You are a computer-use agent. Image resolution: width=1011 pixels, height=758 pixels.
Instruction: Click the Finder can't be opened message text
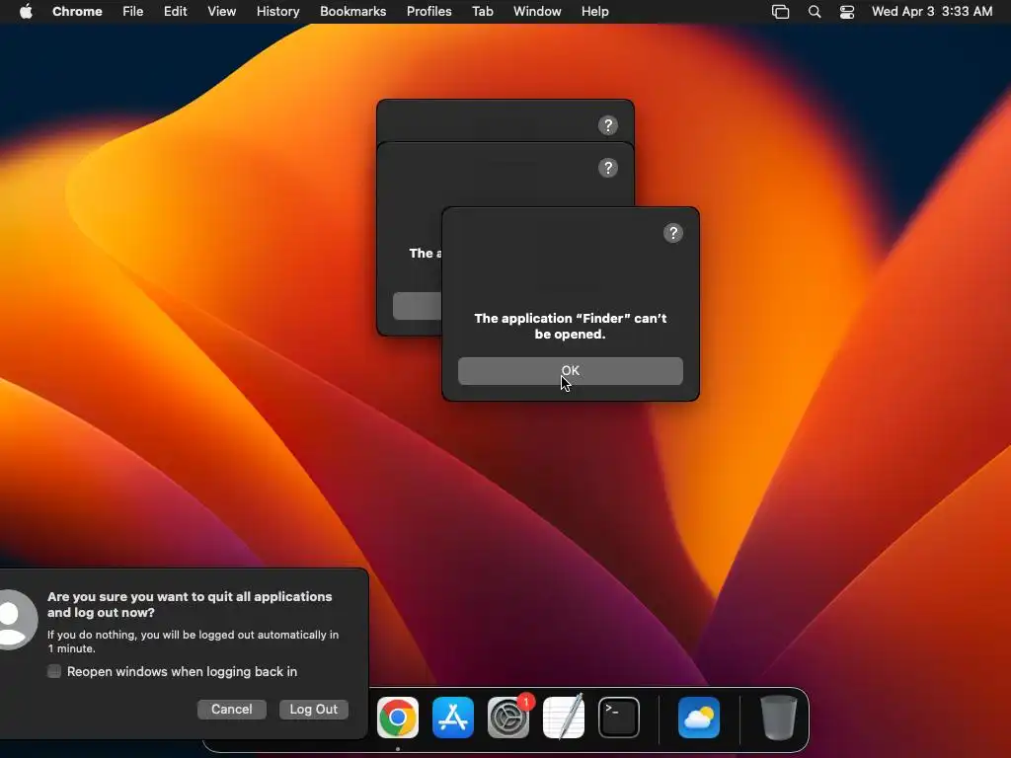(x=570, y=326)
